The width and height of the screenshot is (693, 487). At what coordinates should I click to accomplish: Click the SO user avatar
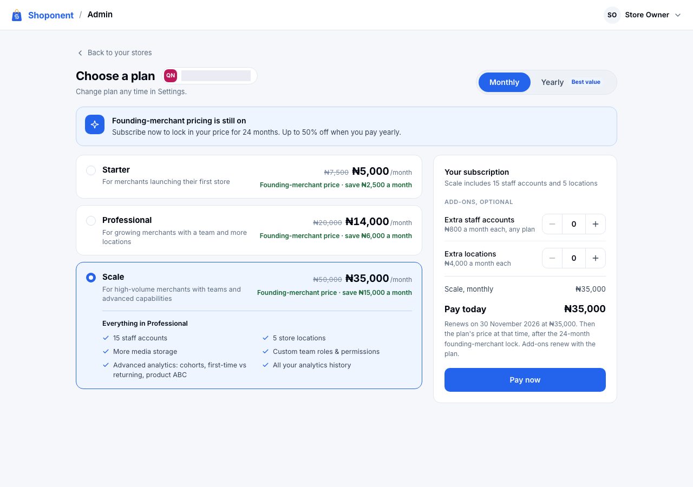point(612,15)
